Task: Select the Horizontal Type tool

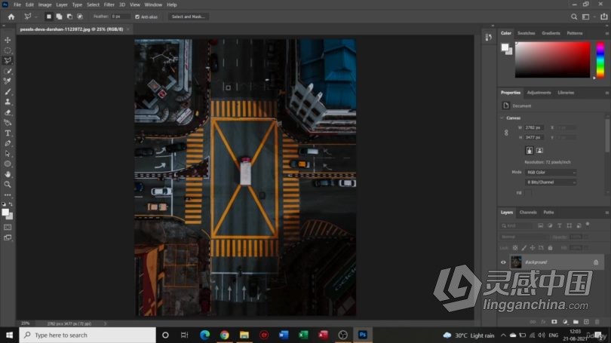Action: [8, 133]
